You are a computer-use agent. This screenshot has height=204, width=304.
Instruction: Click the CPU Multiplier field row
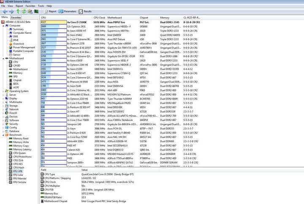coord(100,186)
